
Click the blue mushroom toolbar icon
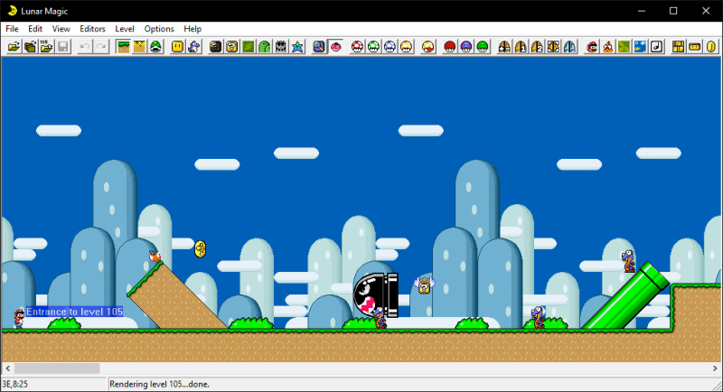click(390, 47)
